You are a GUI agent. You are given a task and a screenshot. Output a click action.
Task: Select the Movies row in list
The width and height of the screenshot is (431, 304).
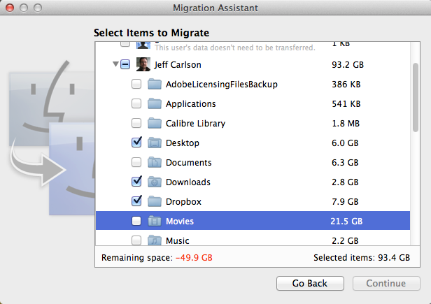[x=252, y=222]
